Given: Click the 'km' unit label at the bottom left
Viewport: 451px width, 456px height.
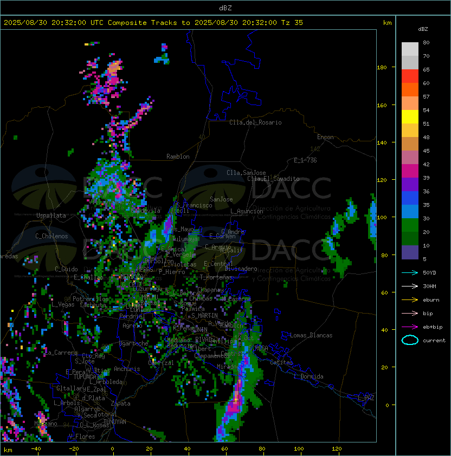Looking at the screenshot, I should (8, 450).
